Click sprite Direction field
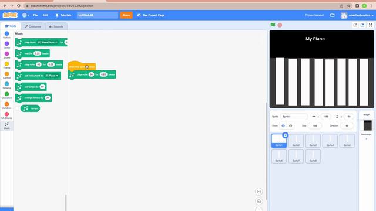This screenshot has width=376, height=211. coord(347,125)
